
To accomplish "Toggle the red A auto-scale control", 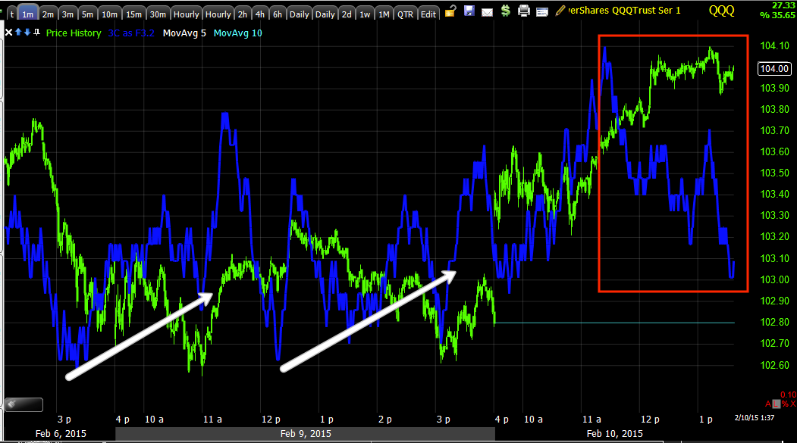I will point(768,404).
